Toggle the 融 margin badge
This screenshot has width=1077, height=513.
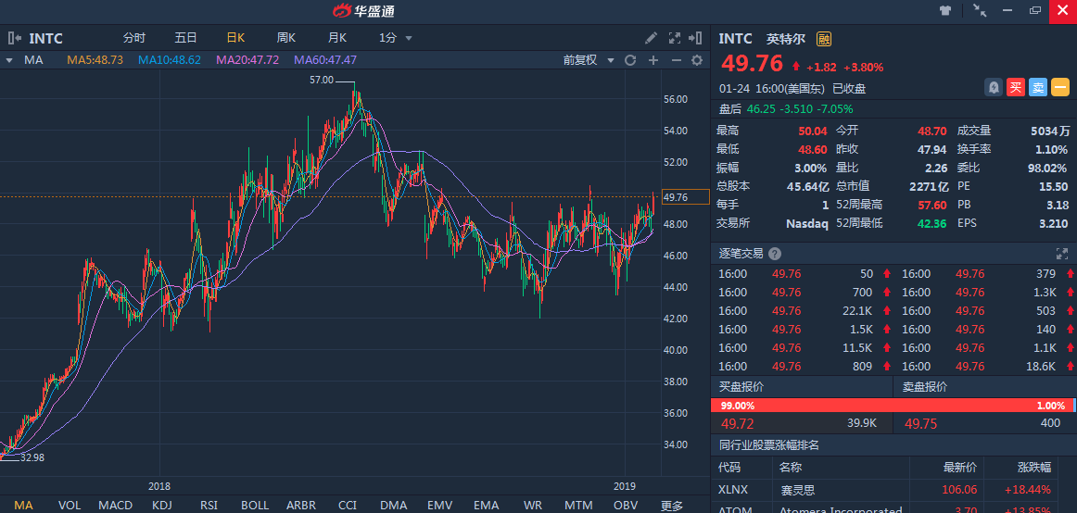tap(824, 39)
